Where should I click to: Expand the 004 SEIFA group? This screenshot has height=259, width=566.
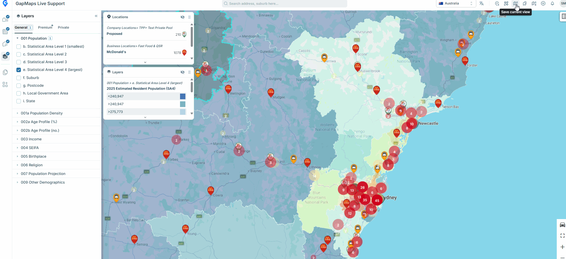pos(17,148)
